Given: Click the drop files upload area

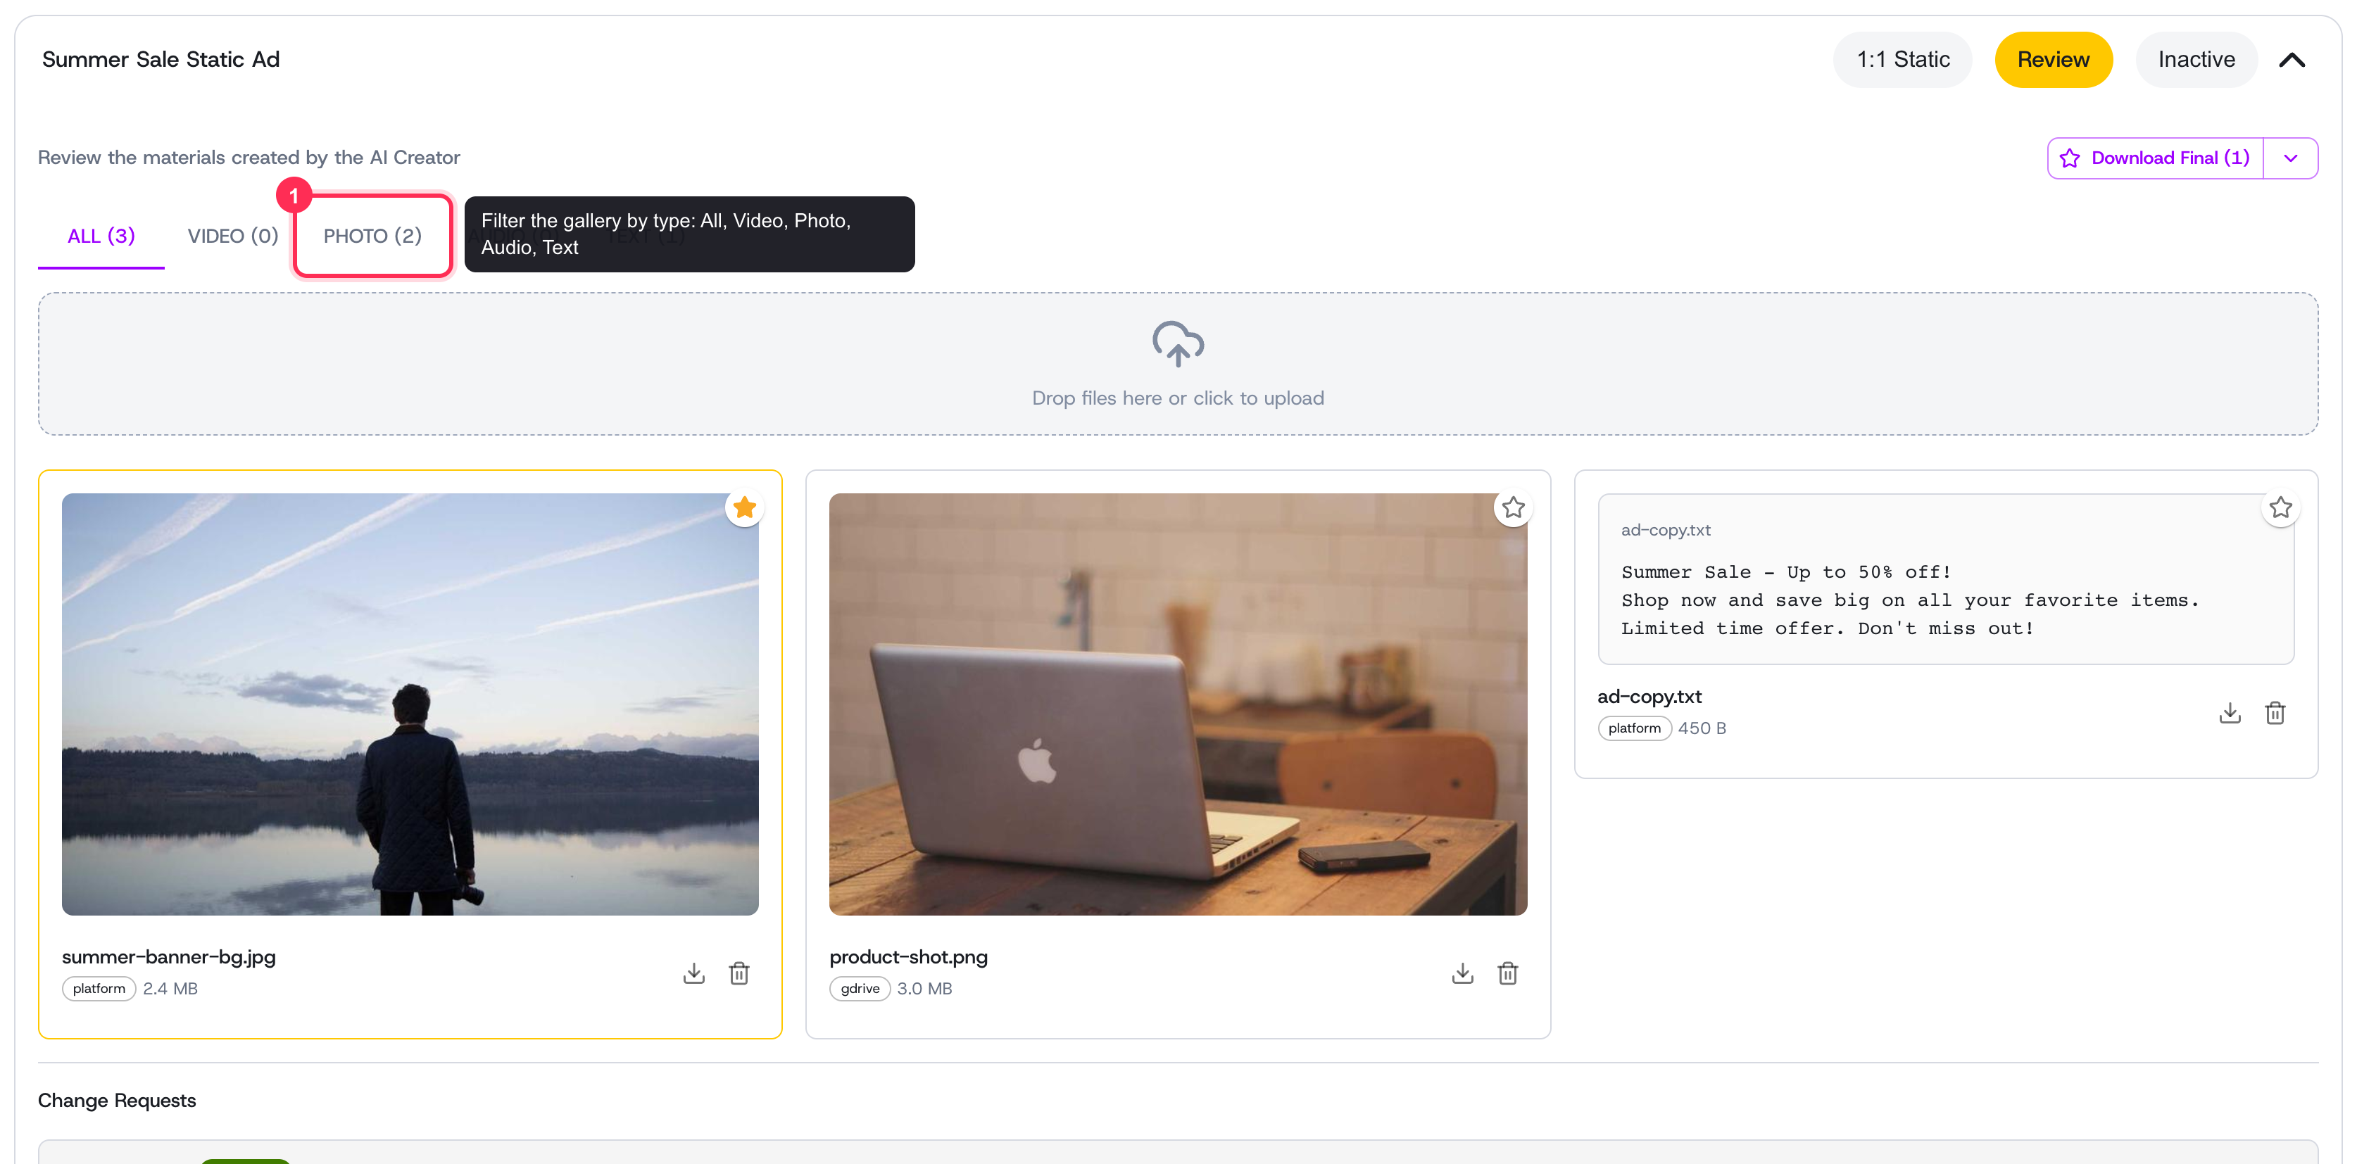Looking at the screenshot, I should [1178, 364].
